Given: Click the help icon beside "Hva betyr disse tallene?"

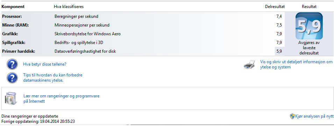Looking at the screenshot, I should pyautogui.click(x=12, y=64).
